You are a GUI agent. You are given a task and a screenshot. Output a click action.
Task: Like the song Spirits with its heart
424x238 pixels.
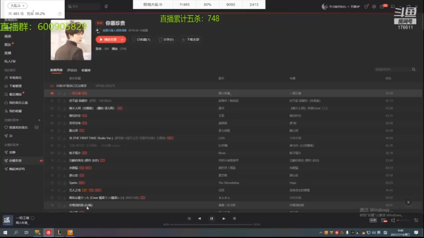tap(59, 183)
